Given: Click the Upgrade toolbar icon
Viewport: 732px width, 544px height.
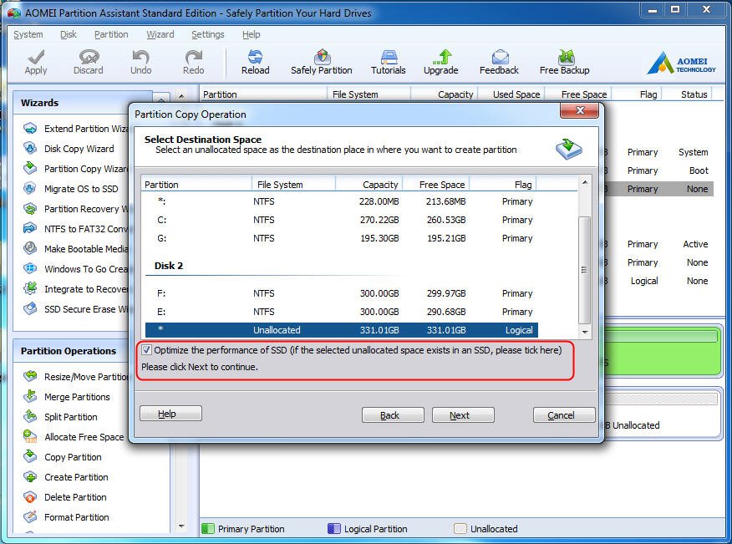Looking at the screenshot, I should pos(440,63).
